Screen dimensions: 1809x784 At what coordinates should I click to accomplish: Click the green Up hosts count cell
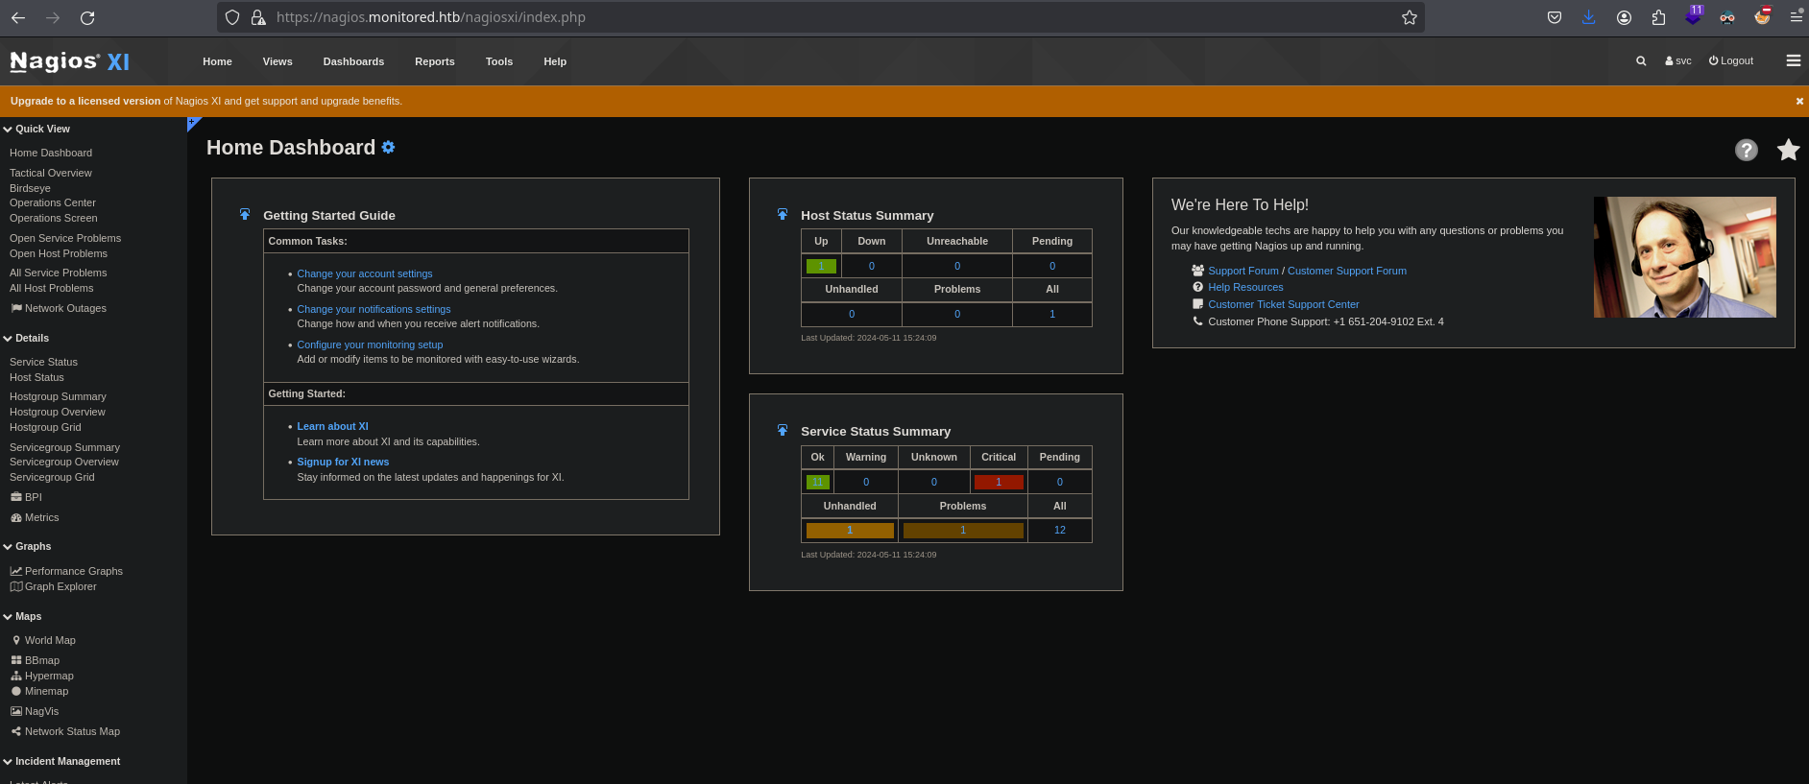click(821, 266)
